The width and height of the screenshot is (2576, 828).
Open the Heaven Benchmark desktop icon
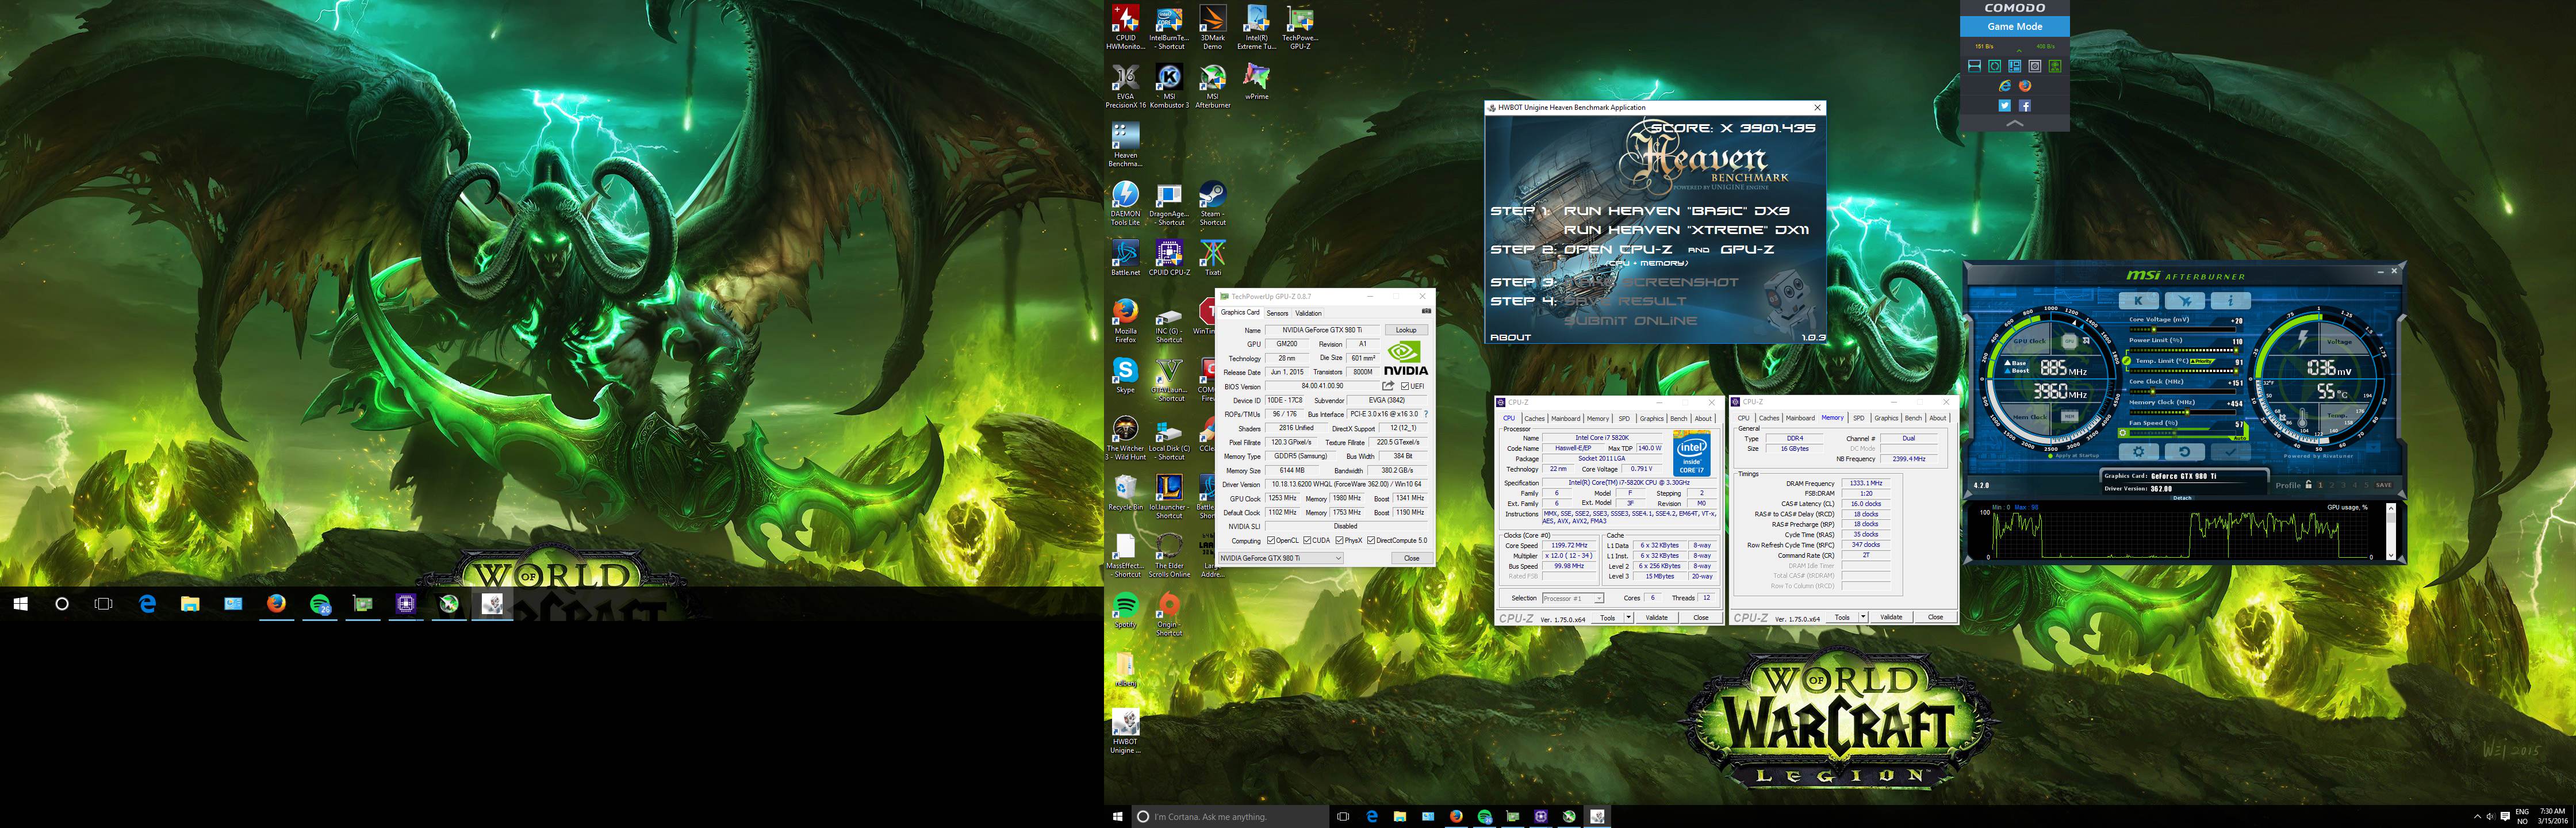pos(1125,144)
